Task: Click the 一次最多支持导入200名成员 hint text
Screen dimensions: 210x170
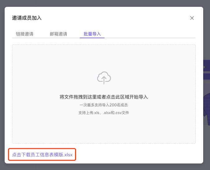Action: click(x=104, y=105)
